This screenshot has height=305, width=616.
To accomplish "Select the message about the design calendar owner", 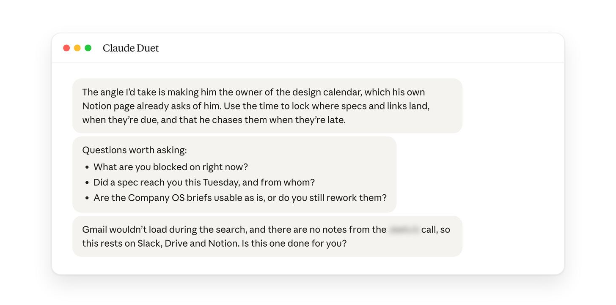I will click(x=267, y=106).
